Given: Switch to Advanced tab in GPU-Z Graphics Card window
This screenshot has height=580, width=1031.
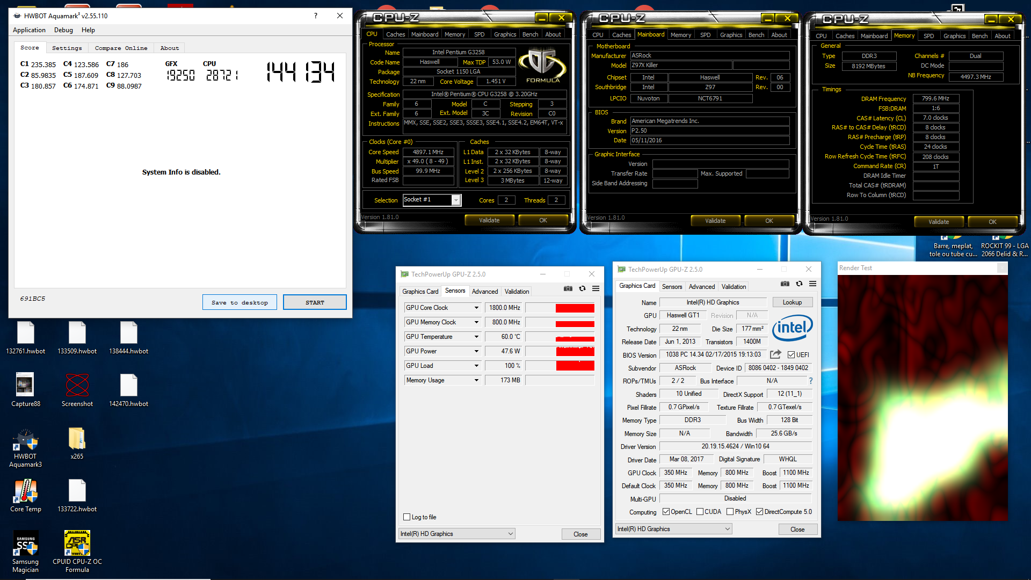Looking at the screenshot, I should coord(702,287).
